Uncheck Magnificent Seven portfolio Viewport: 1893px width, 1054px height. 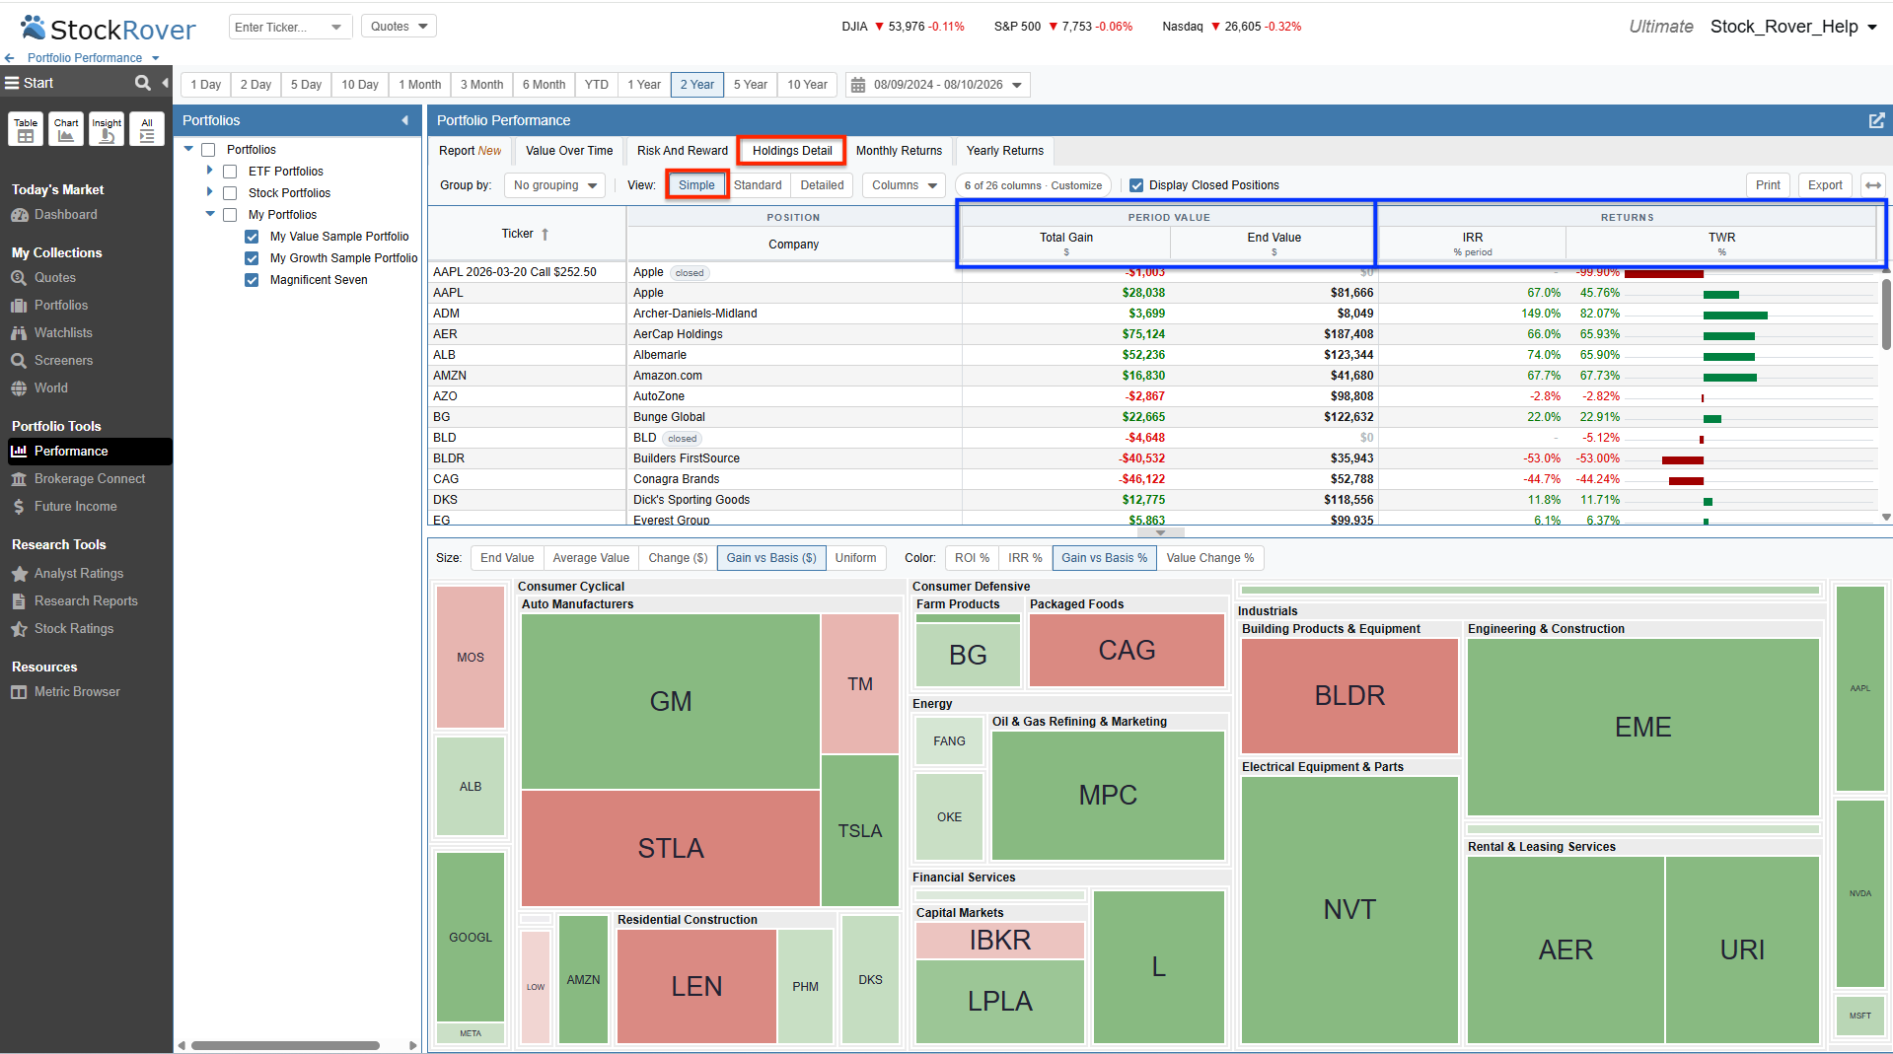(252, 280)
